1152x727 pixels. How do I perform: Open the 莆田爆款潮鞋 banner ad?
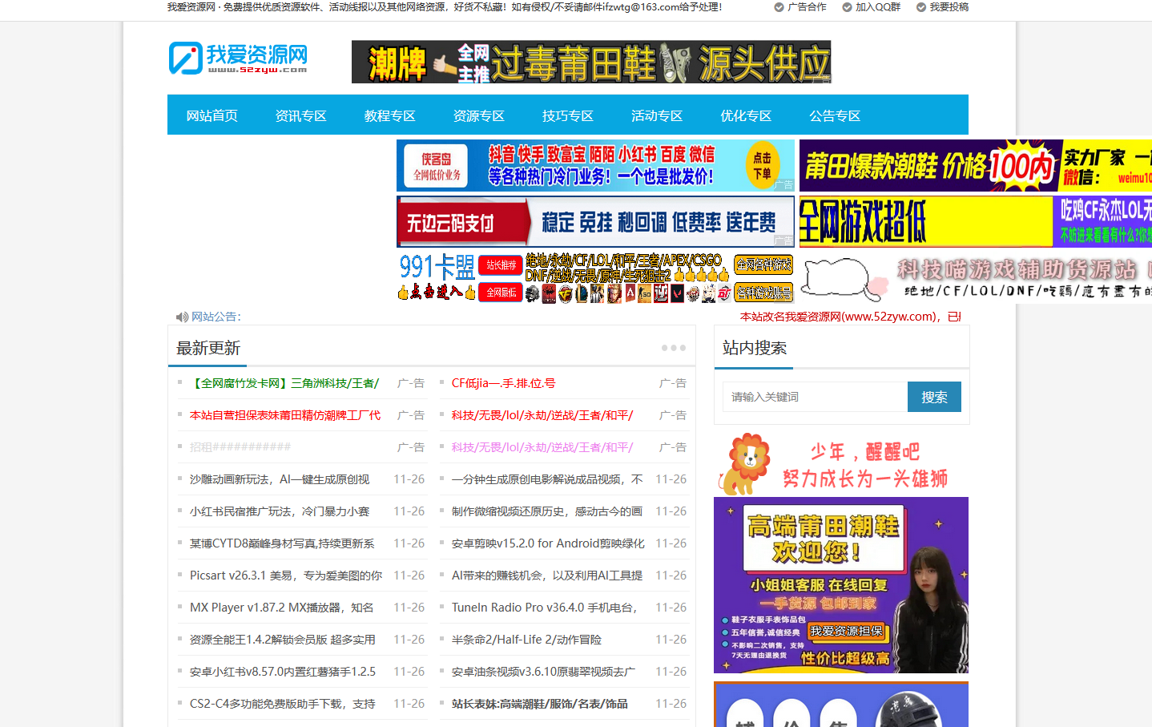976,166
